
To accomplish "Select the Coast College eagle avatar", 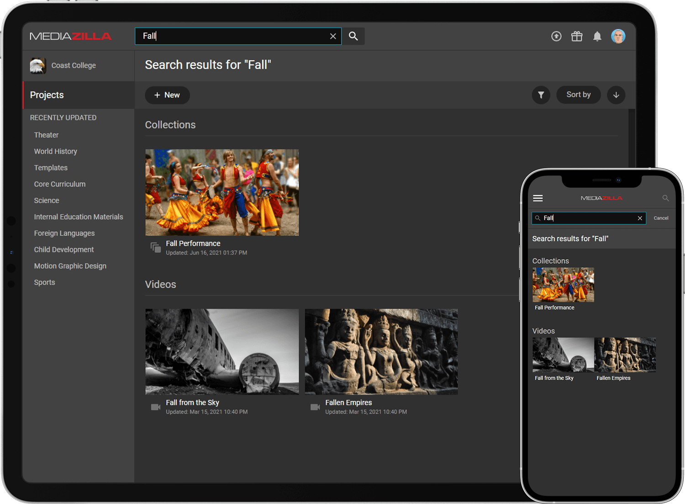I will pyautogui.click(x=38, y=65).
